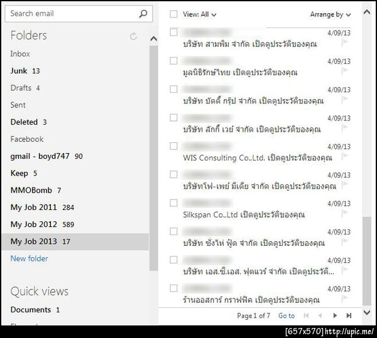This screenshot has height=338, width=377.
Task: Flag the WIS Consulting Co.,Ltd. email
Action: point(345,156)
